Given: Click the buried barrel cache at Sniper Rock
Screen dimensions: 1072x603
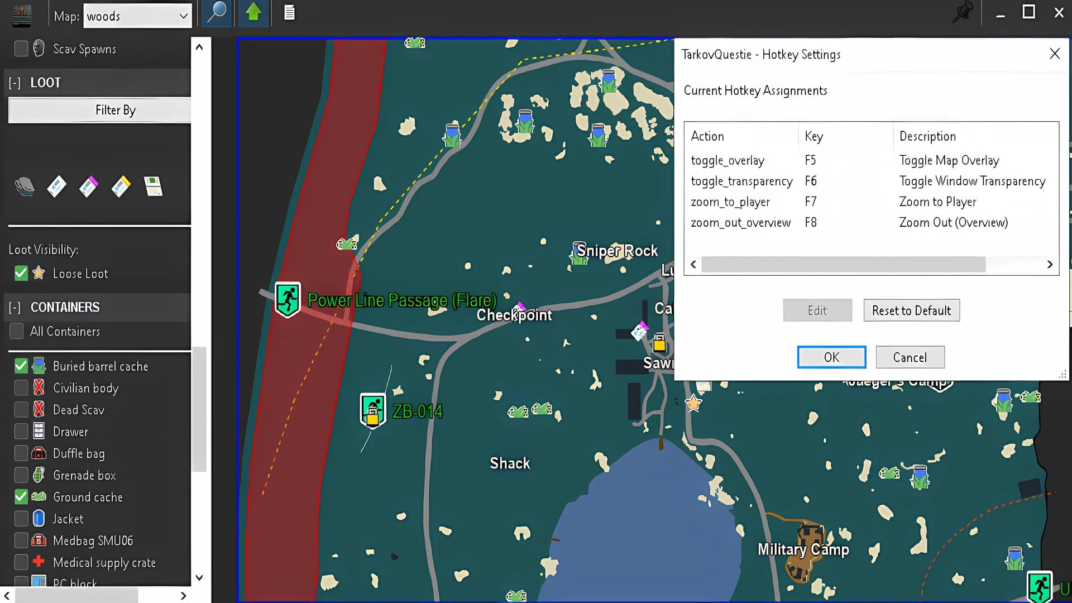Looking at the screenshot, I should click(x=578, y=253).
